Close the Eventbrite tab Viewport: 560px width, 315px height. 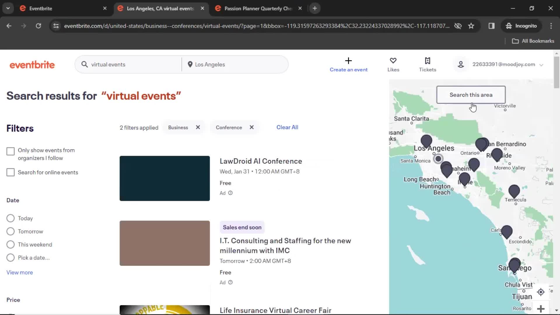click(x=105, y=8)
